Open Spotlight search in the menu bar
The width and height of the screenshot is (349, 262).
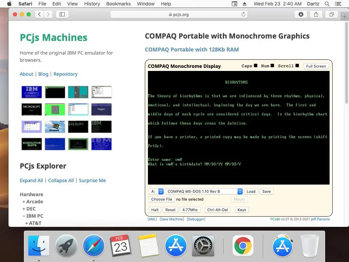click(327, 4)
